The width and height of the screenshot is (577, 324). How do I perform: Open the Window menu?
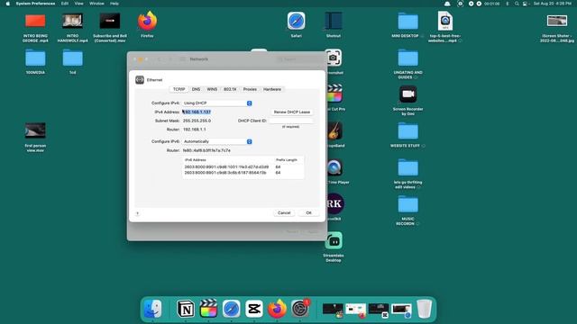coord(96,4)
